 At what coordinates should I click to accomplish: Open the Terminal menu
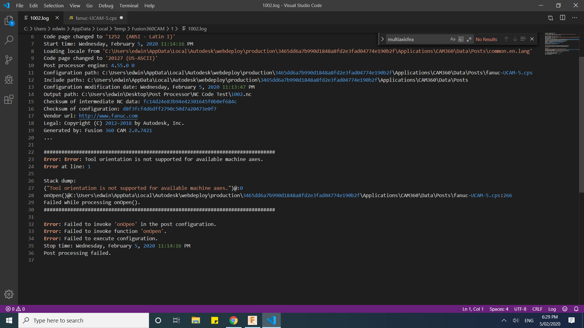(129, 5)
